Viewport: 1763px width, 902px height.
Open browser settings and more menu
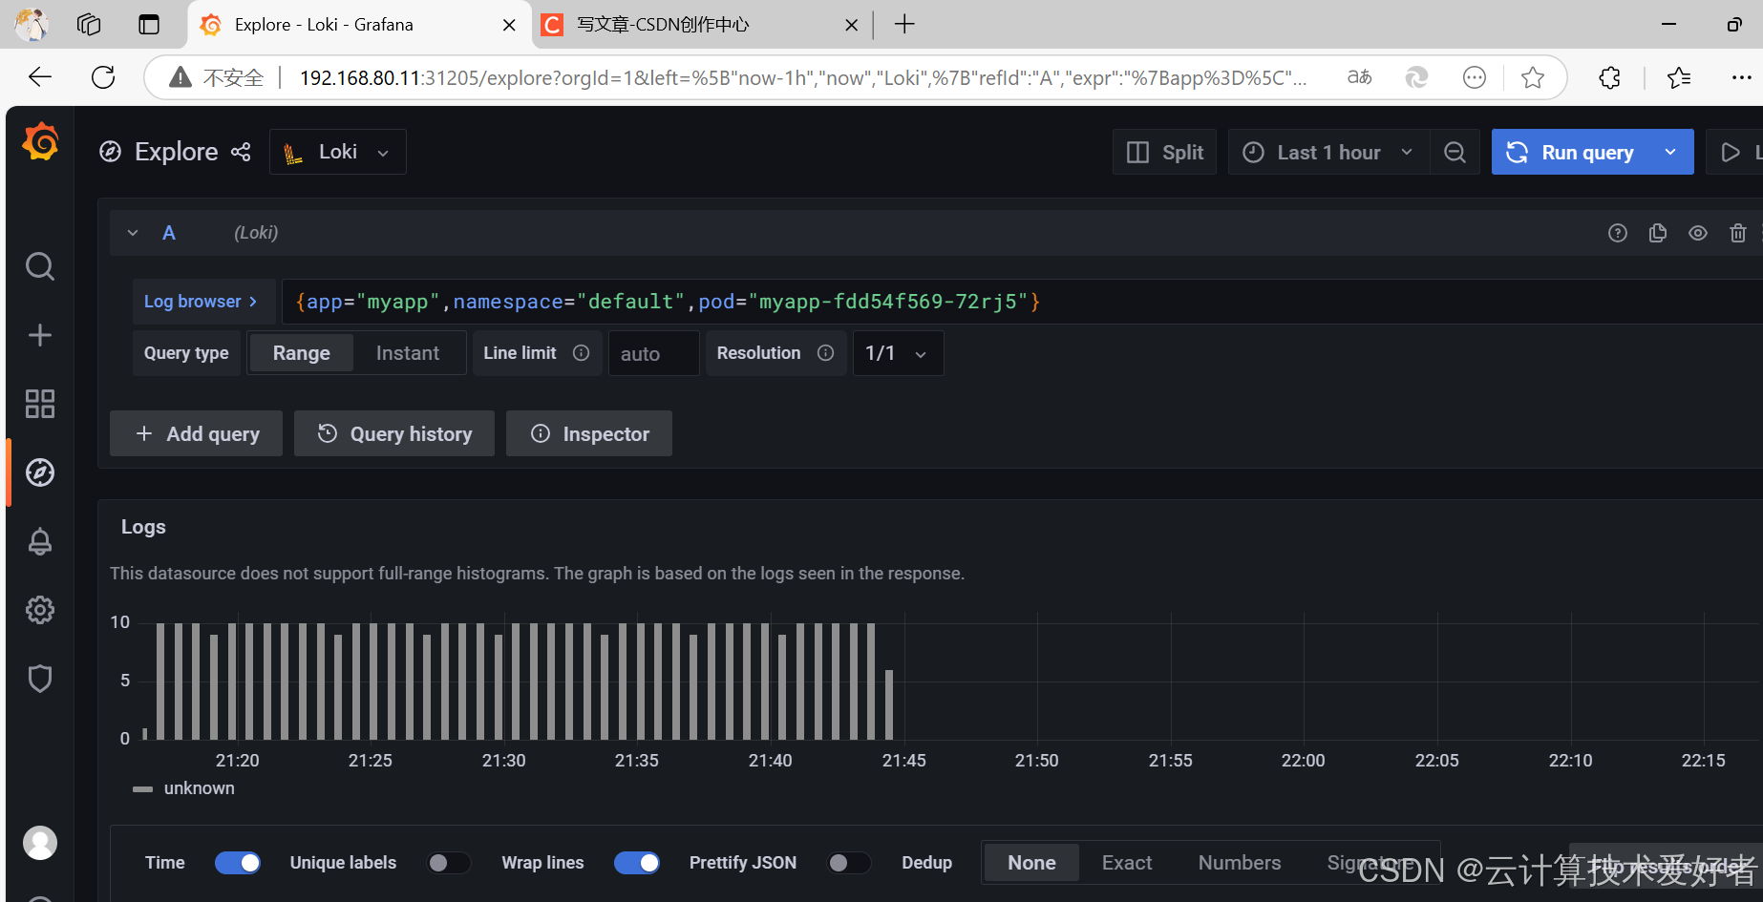tap(1741, 77)
